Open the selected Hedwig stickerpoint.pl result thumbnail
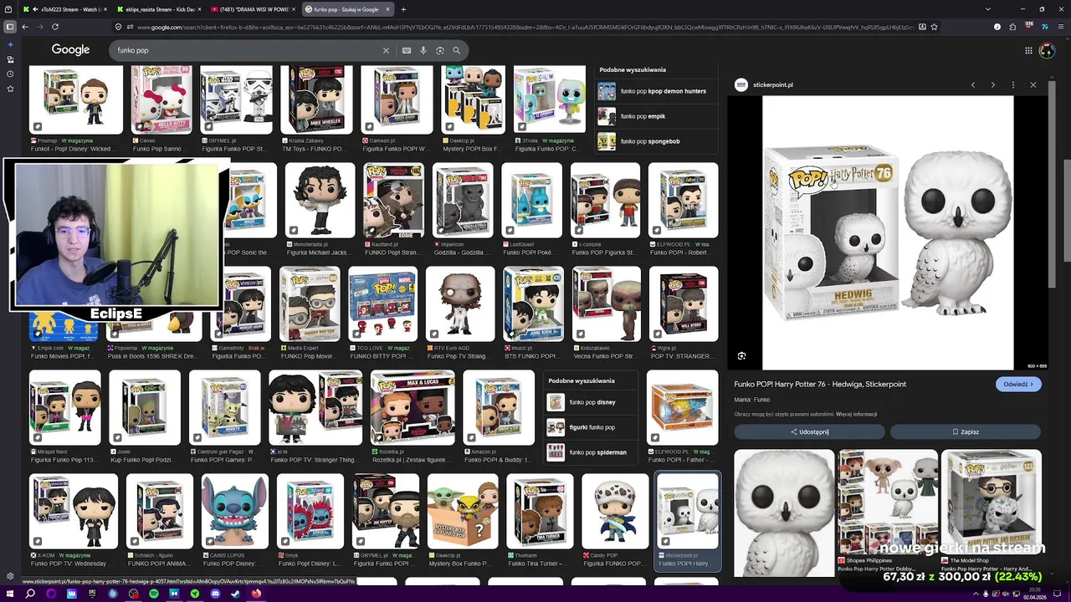Image resolution: width=1071 pixels, height=602 pixels. click(687, 511)
